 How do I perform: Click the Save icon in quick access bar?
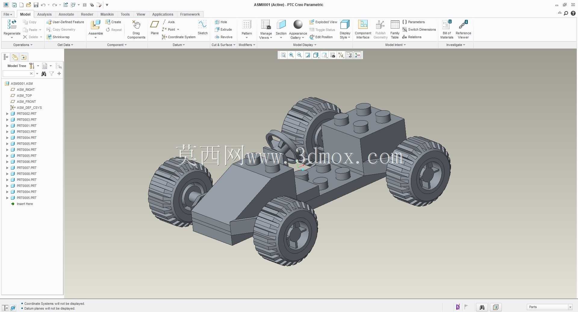click(36, 5)
